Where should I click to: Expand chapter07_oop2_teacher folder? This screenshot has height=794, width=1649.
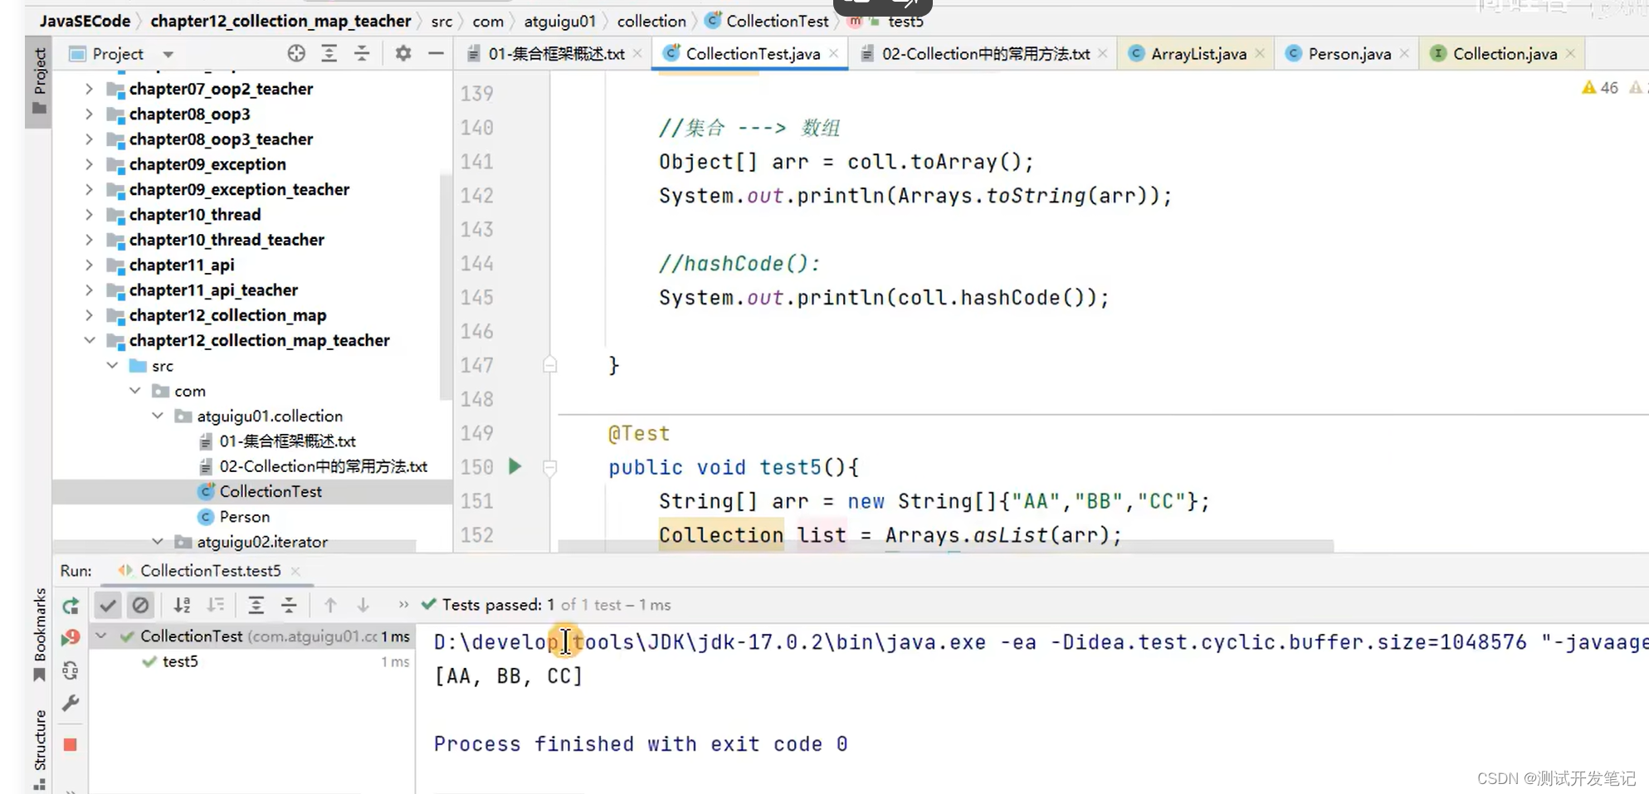point(89,89)
